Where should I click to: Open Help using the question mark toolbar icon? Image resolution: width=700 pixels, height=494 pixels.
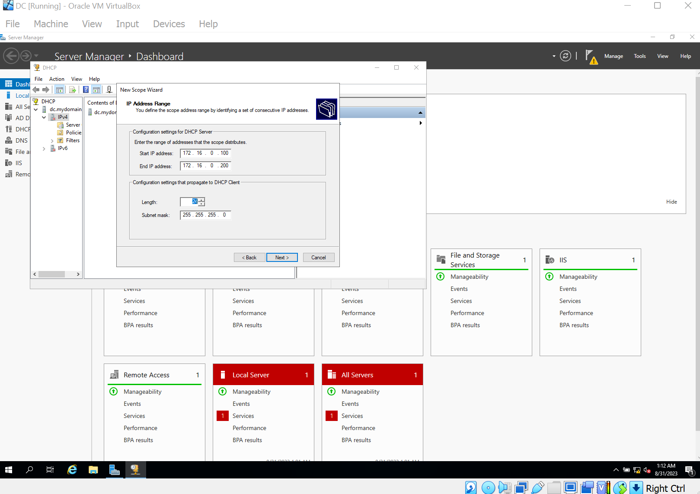tap(86, 89)
